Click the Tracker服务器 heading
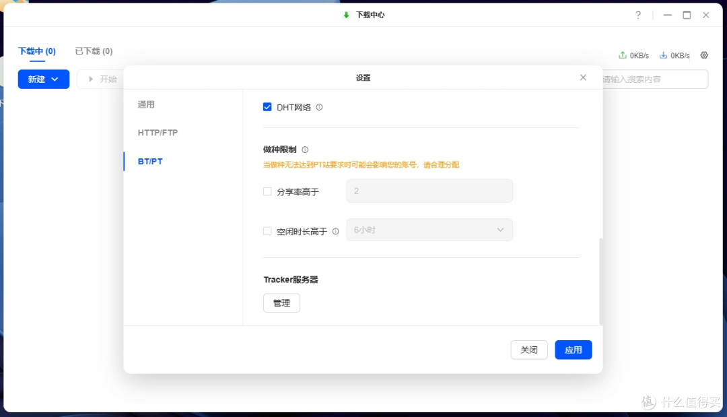This screenshot has width=727, height=417. click(x=291, y=280)
